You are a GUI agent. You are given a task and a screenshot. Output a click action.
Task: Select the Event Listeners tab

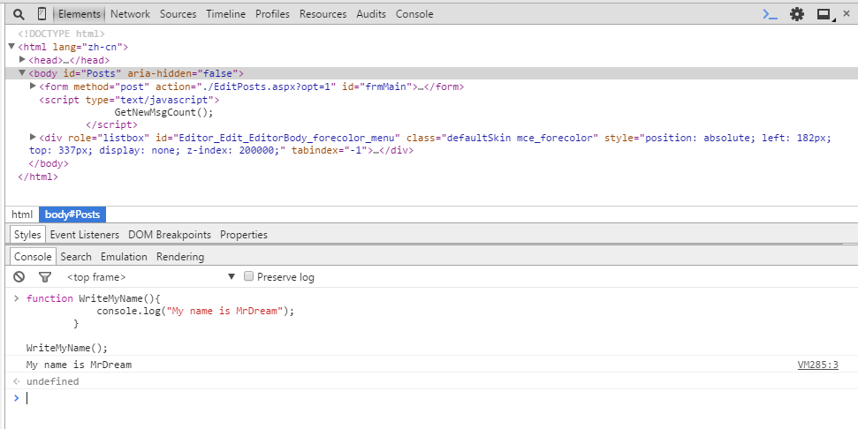84,235
